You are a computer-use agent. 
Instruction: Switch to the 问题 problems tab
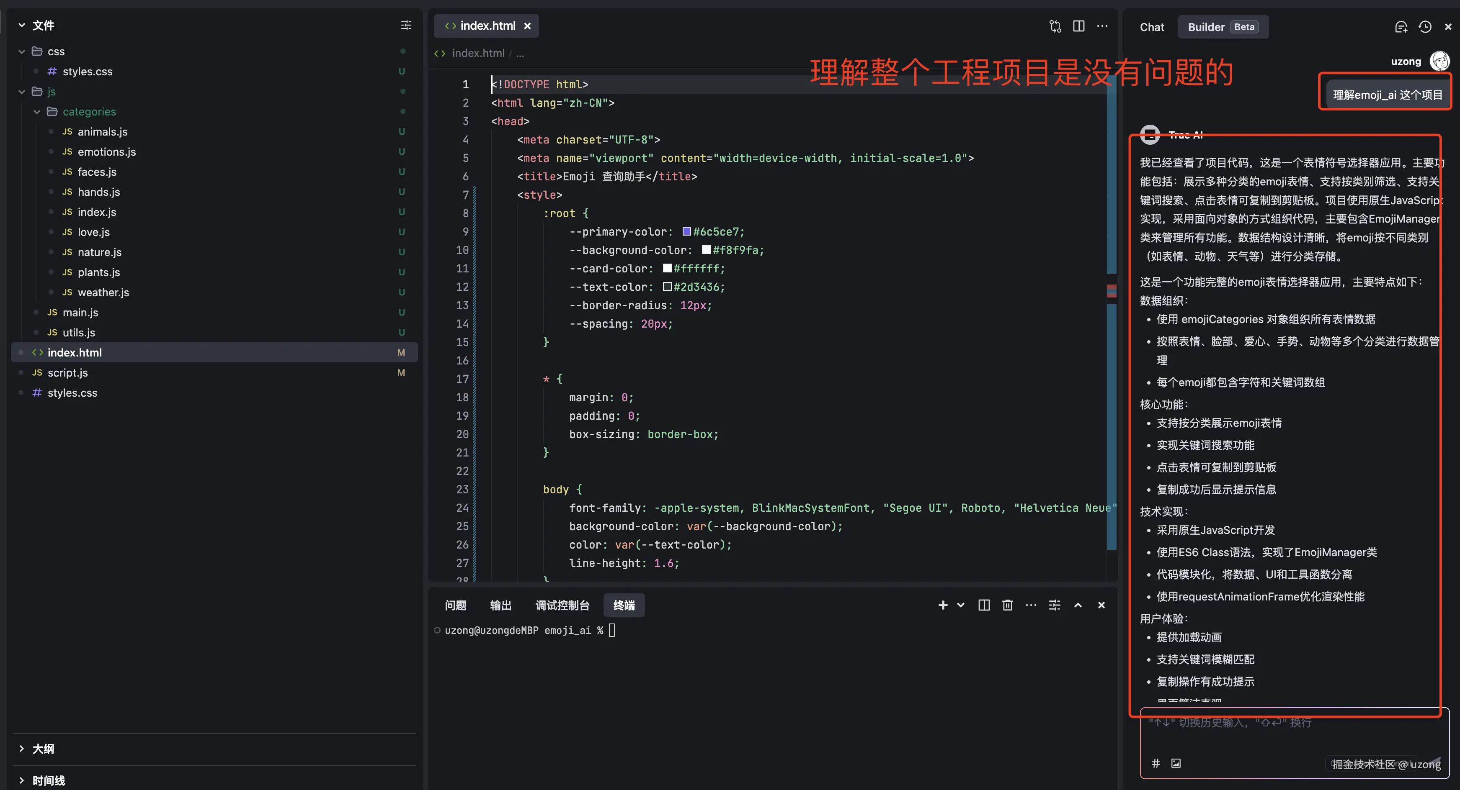point(455,605)
